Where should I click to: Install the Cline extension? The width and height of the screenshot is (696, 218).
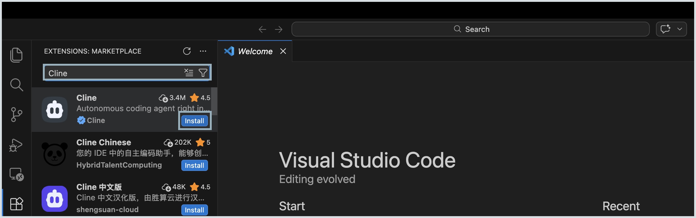[x=195, y=121]
